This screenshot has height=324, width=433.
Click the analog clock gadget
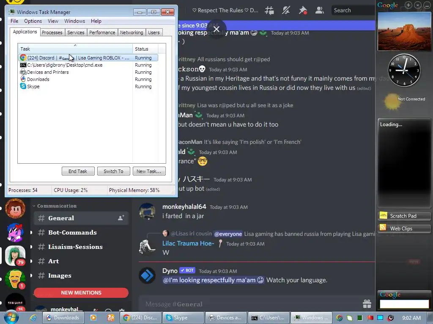pos(404,70)
